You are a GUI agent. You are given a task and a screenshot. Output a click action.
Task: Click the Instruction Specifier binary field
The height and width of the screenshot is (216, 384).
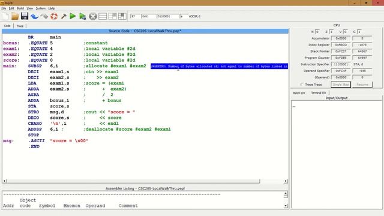pos(341,64)
